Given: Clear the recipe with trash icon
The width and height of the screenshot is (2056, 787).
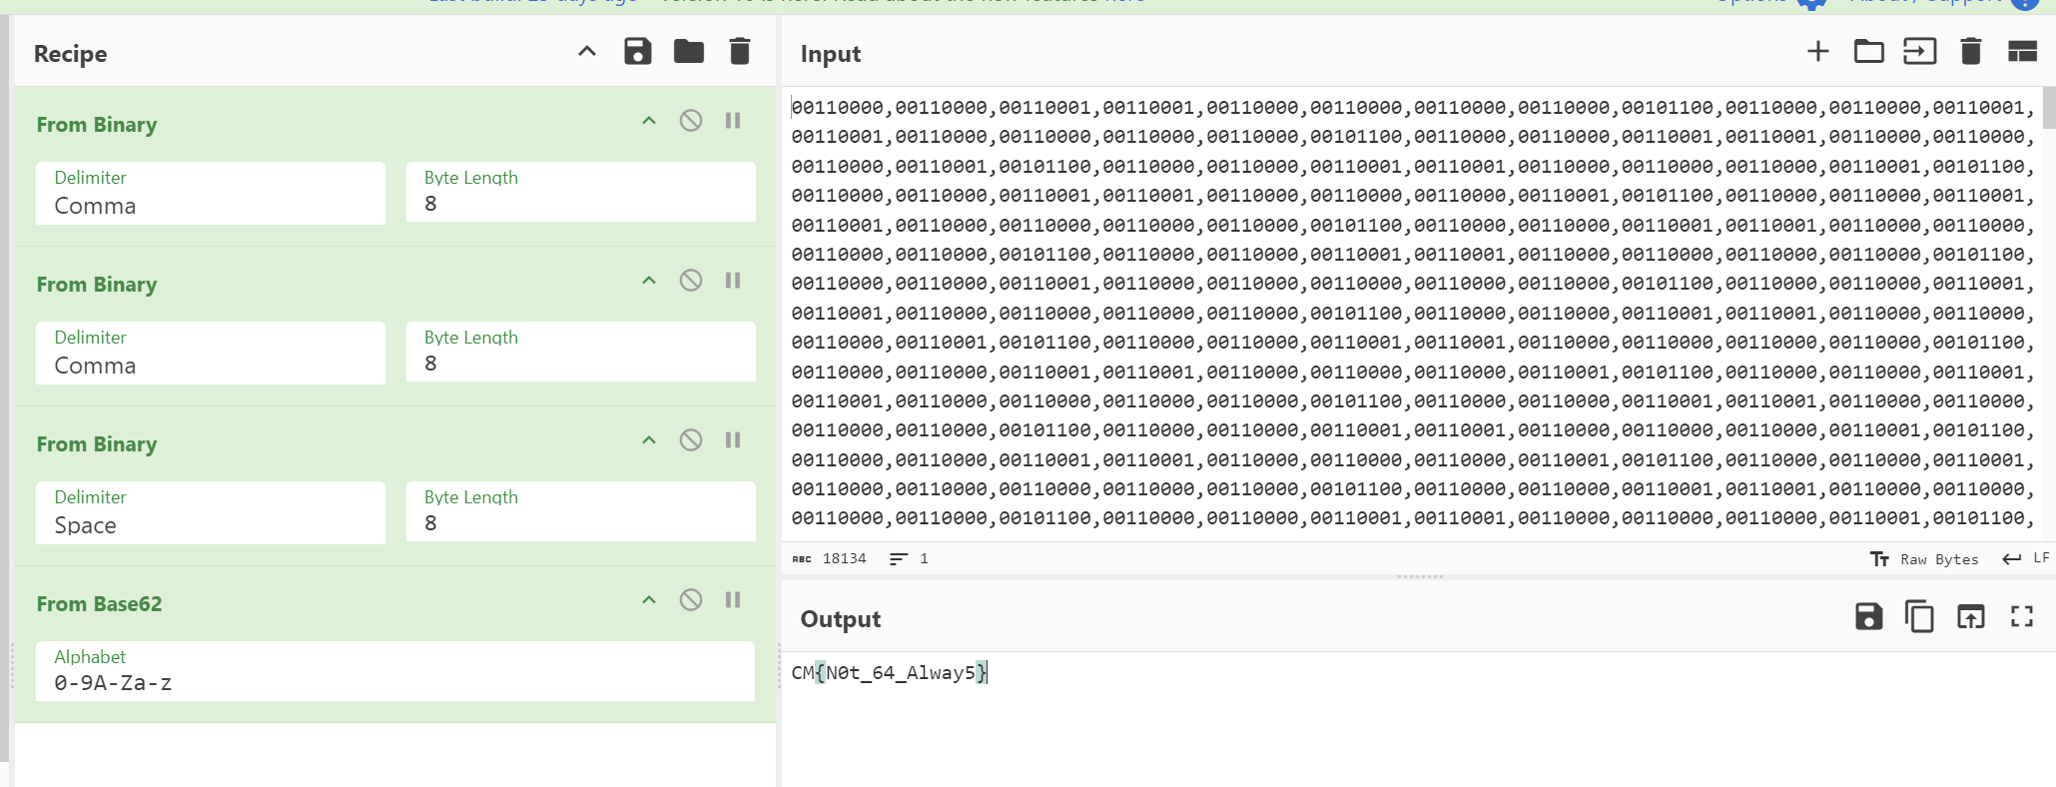Looking at the screenshot, I should pyautogui.click(x=739, y=52).
